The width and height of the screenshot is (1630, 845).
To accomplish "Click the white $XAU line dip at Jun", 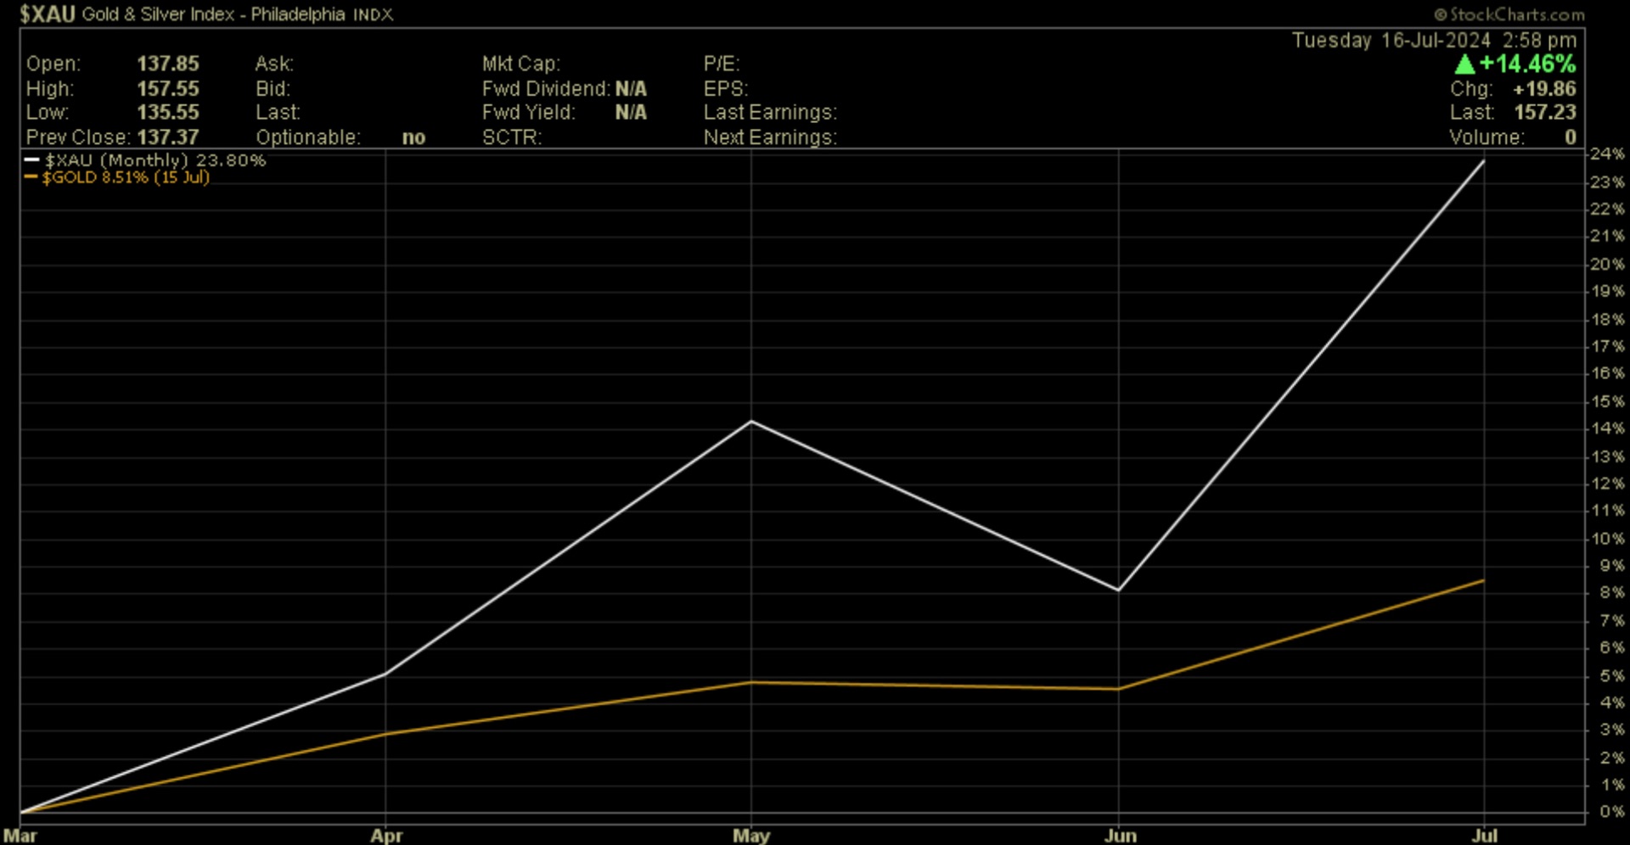I will pyautogui.click(x=1118, y=590).
